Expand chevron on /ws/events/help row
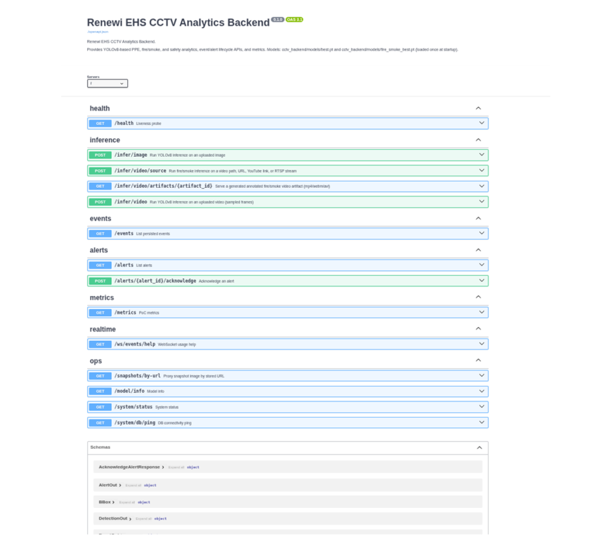The image size is (612, 539). [x=482, y=344]
